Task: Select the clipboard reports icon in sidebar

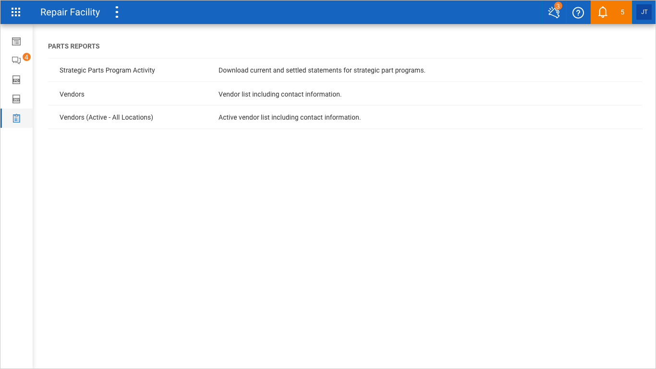Action: coord(16,118)
